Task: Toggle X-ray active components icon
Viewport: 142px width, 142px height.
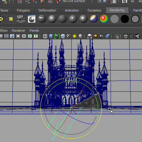Action: pyautogui.click(x=132, y=36)
